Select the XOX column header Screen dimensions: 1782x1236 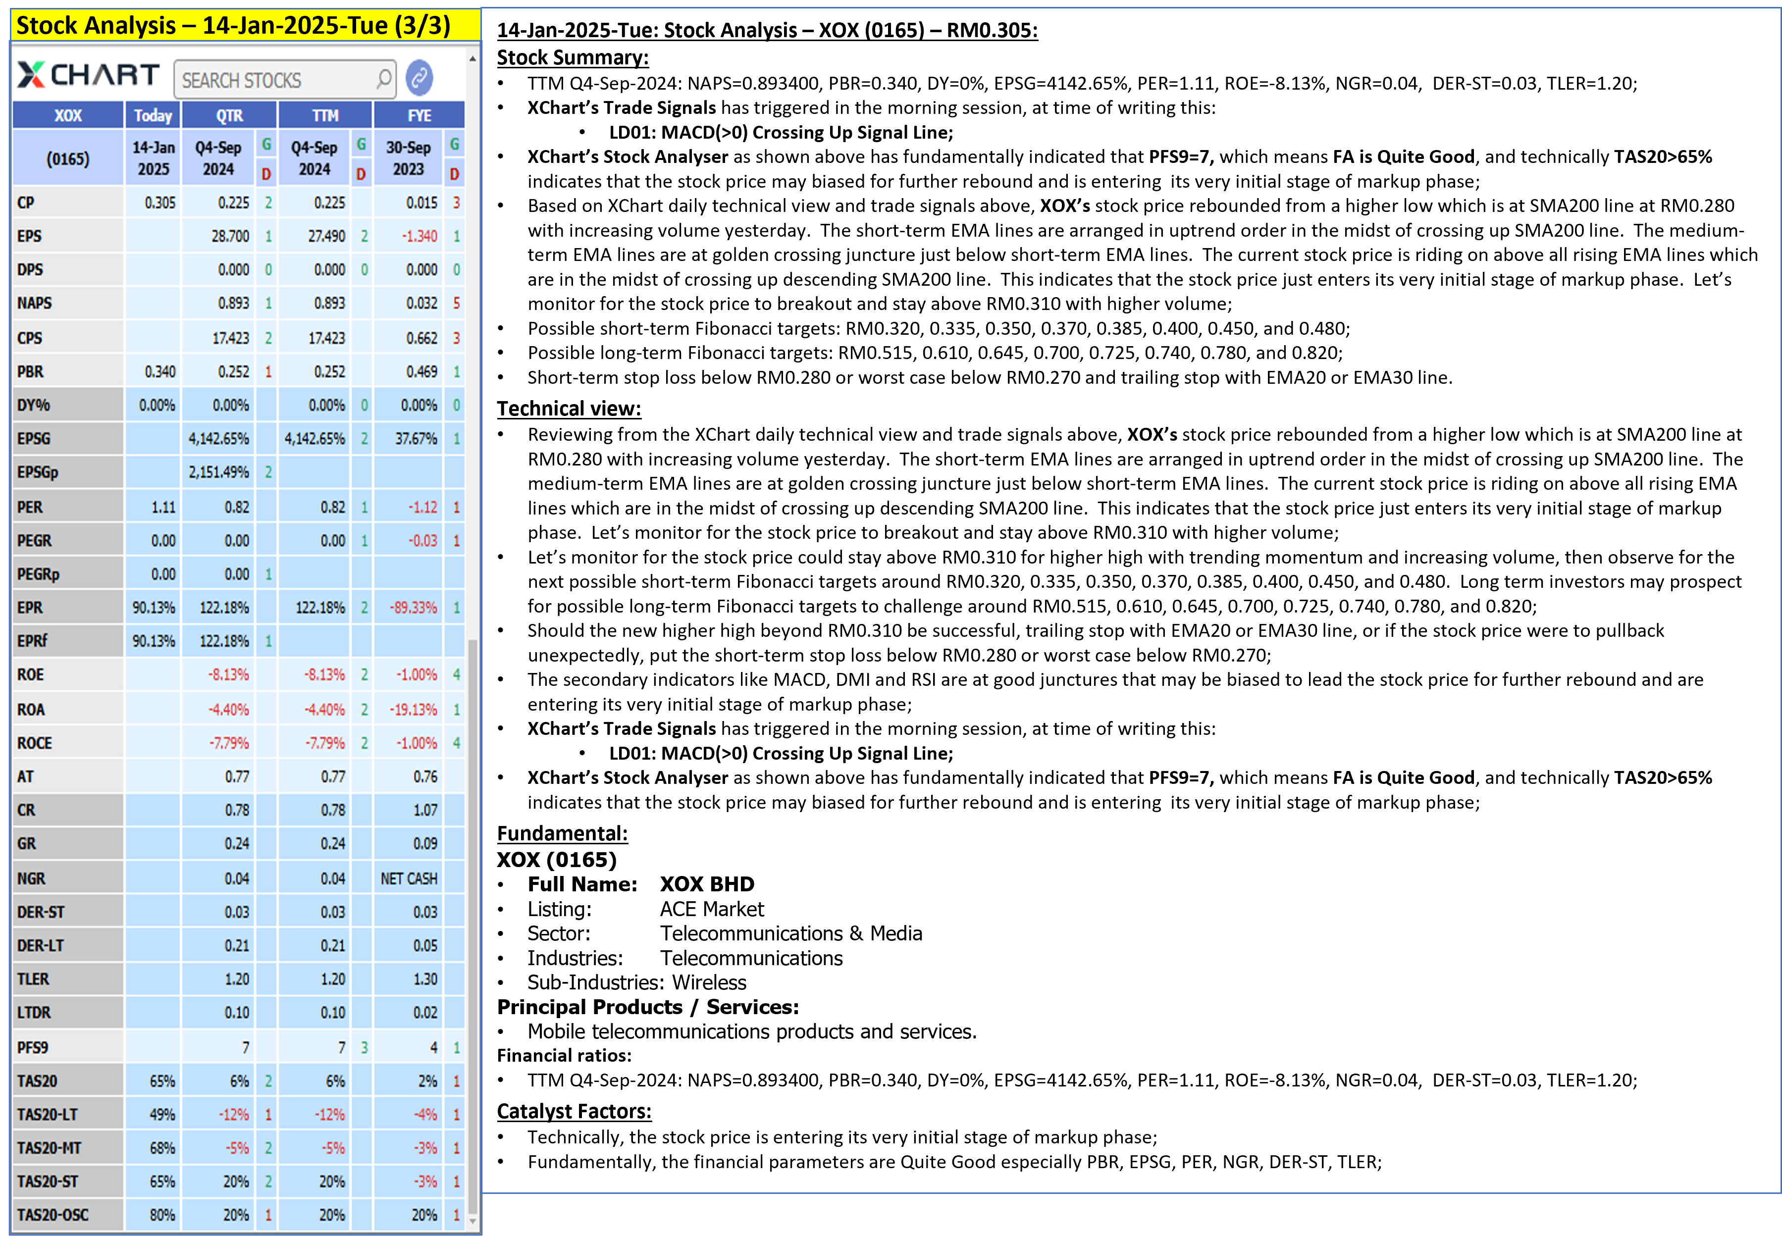point(68,115)
